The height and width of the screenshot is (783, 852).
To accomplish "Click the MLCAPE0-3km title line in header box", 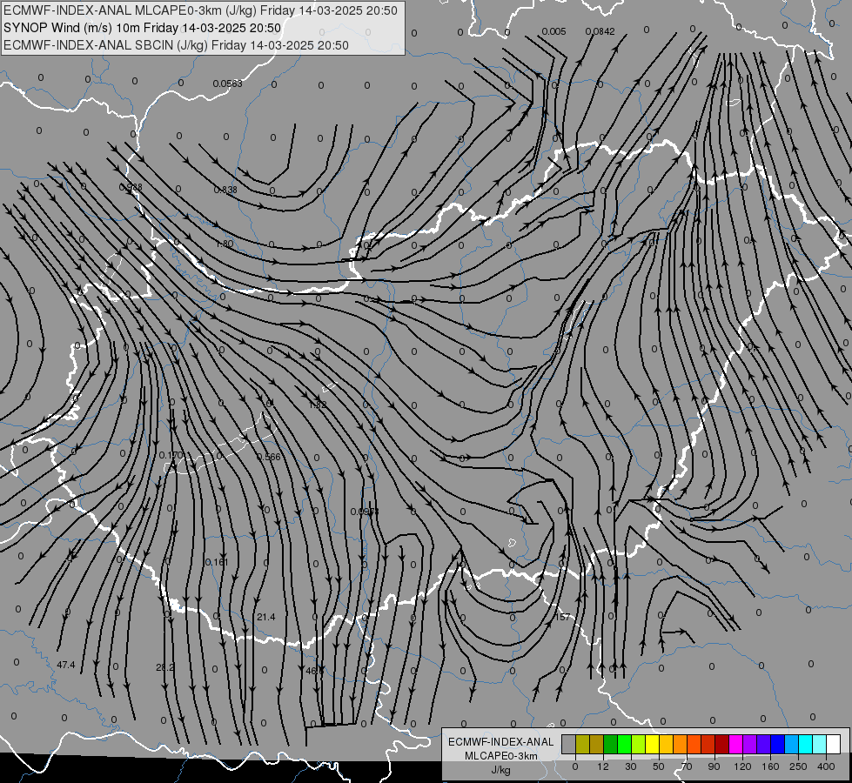I will click(200, 10).
